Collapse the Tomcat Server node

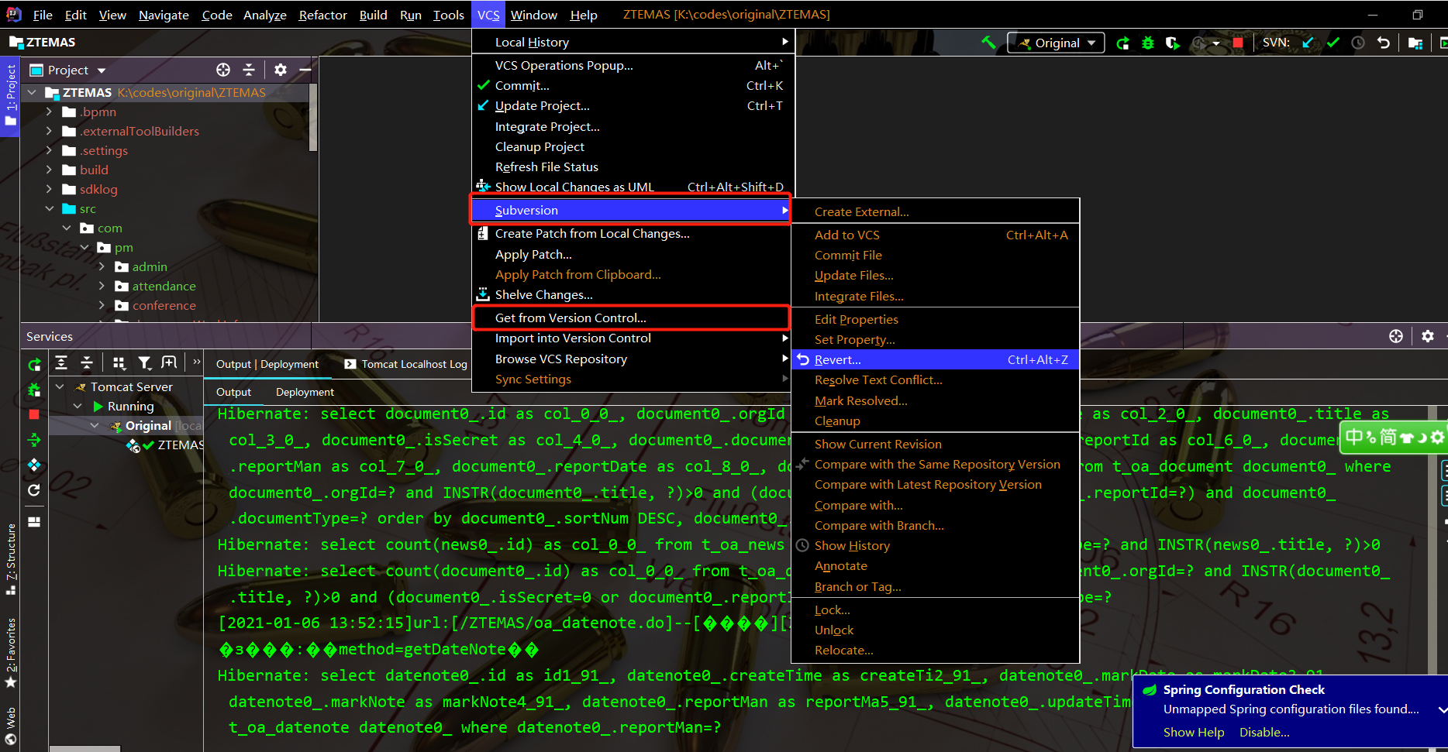click(x=60, y=386)
